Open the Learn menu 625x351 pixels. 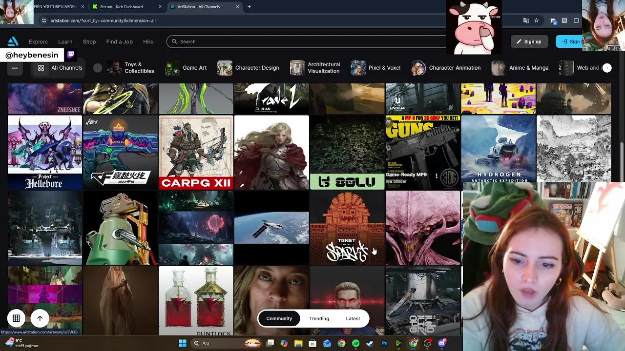[65, 41]
